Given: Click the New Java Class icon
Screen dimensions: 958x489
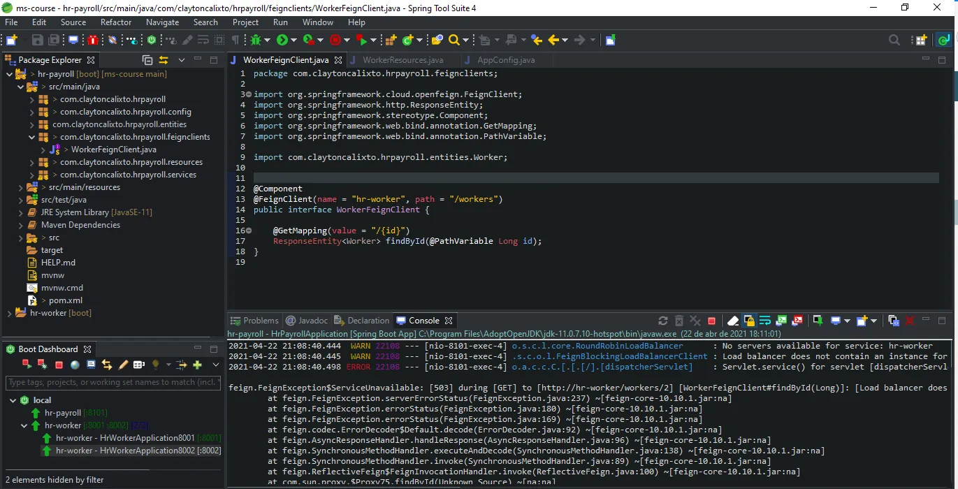Looking at the screenshot, I should click(407, 40).
